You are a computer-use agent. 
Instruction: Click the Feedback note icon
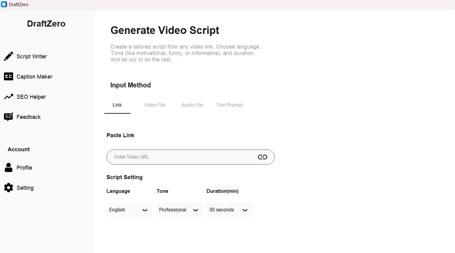pyautogui.click(x=9, y=117)
